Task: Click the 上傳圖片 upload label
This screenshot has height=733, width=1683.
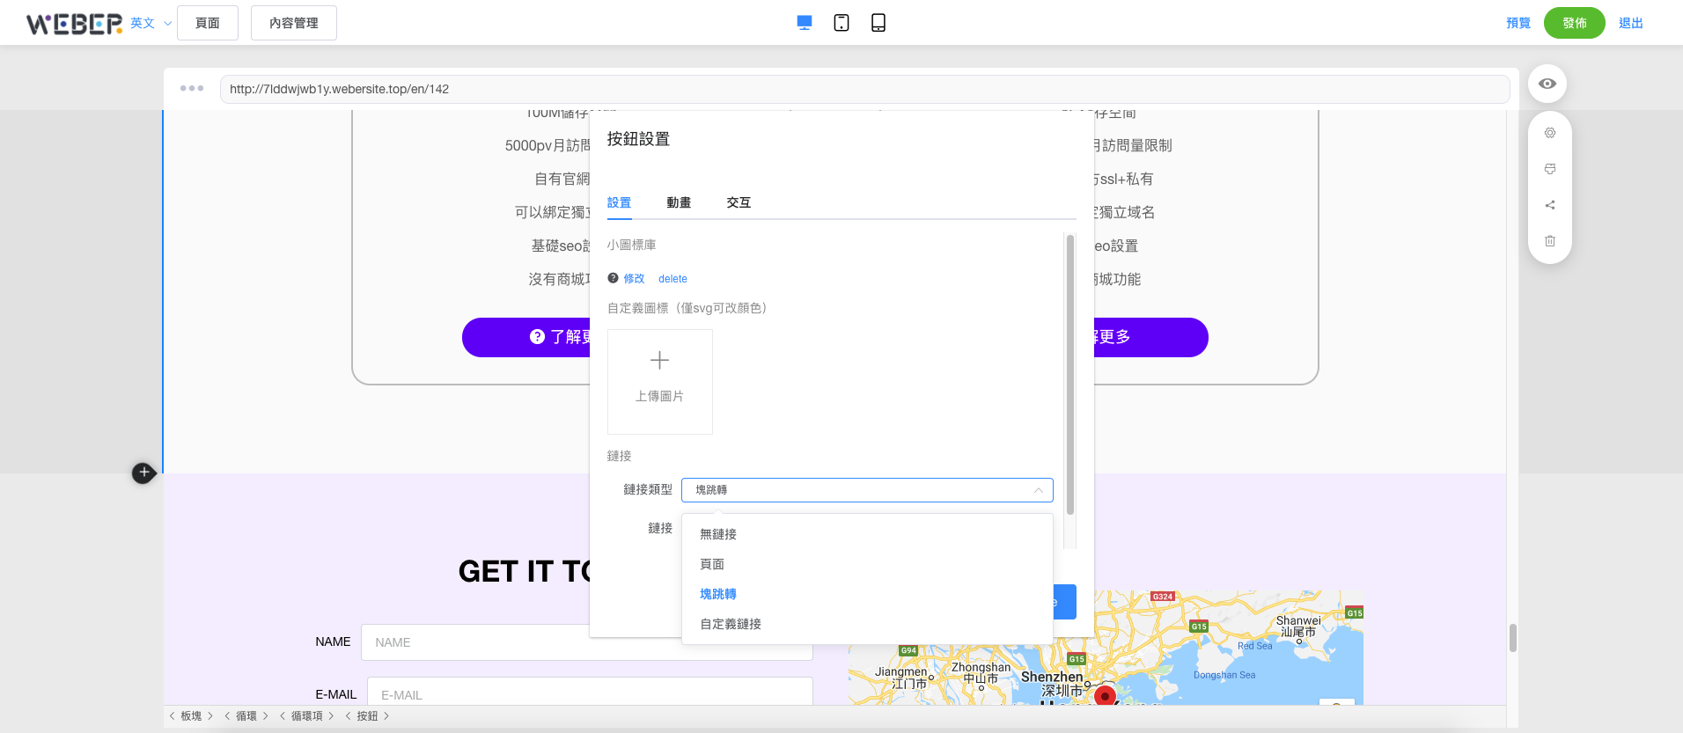Action: 659,397
